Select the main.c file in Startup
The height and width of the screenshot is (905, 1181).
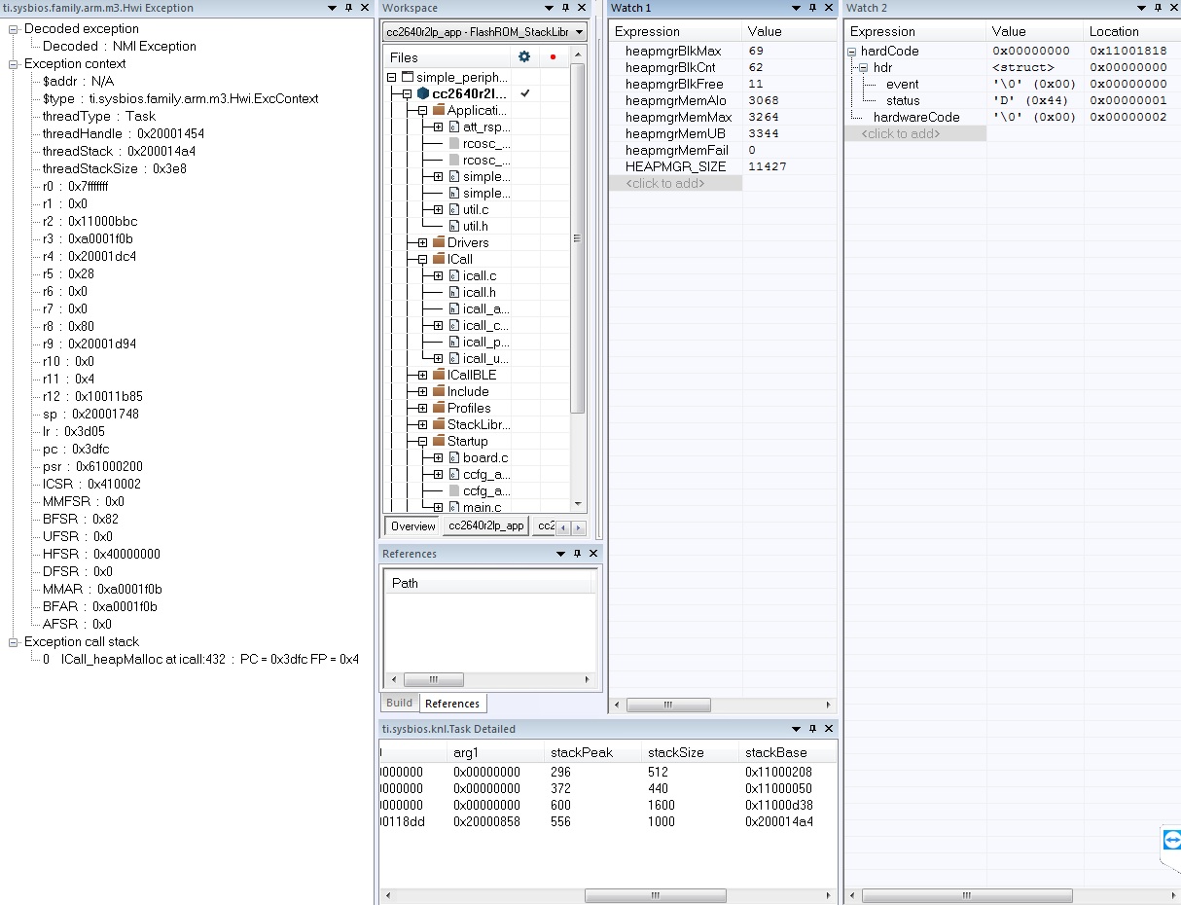point(483,507)
